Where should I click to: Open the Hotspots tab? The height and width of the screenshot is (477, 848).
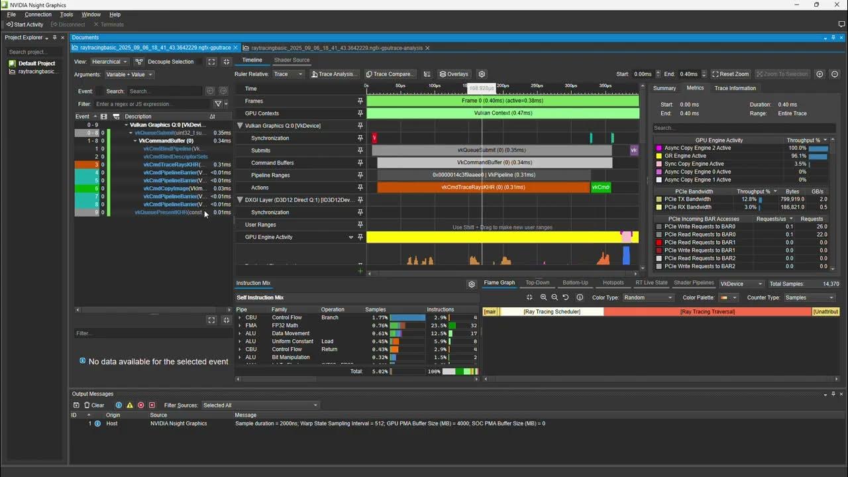[x=613, y=283]
